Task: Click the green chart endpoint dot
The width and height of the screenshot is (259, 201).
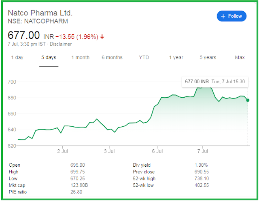Action: 248,100
